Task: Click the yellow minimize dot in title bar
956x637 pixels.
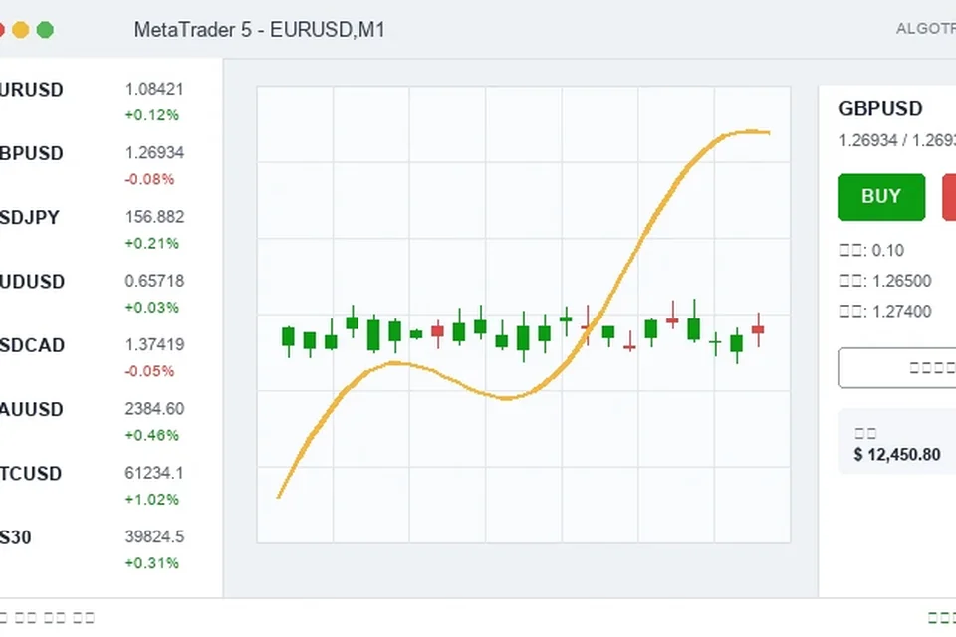Action: click(21, 29)
